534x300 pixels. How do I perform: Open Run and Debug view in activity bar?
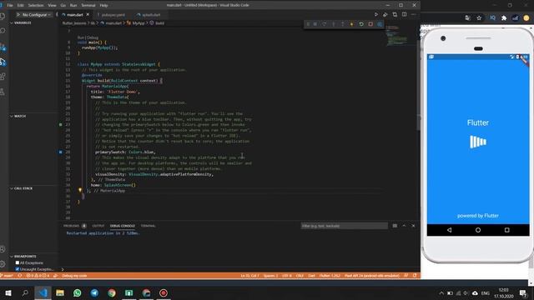pos(3,62)
